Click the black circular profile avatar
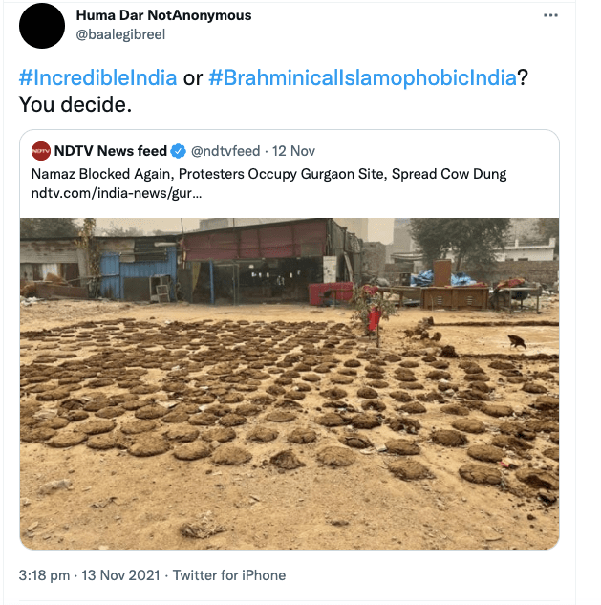 pos(43,26)
